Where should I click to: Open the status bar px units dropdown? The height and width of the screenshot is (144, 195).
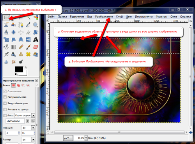[68, 138]
